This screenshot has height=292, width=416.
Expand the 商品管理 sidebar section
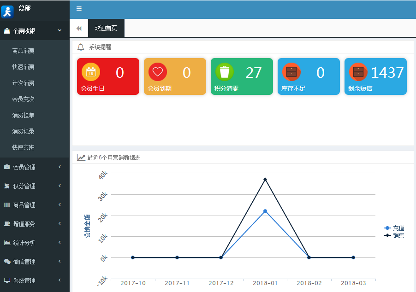(35, 205)
